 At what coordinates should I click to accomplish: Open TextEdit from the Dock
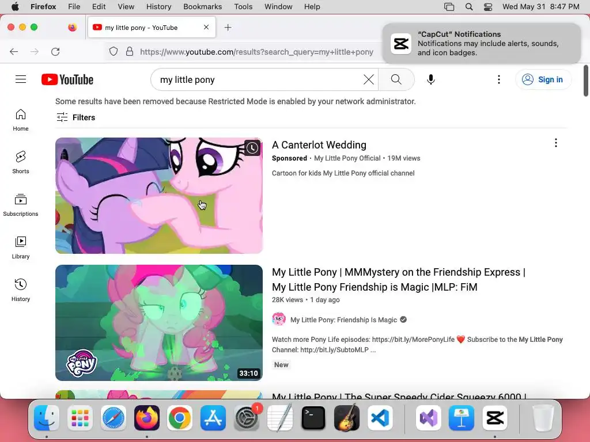click(280, 418)
